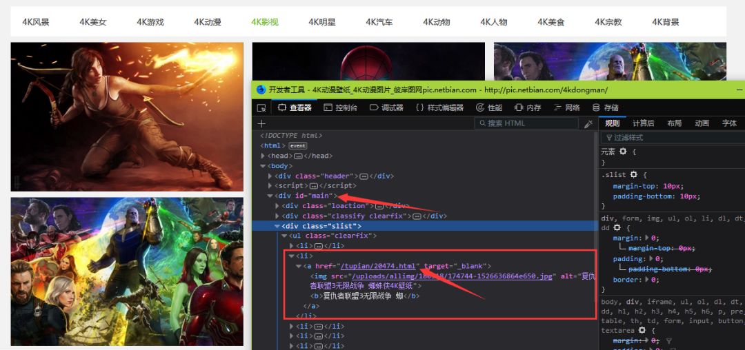
Task: Click the eyedropper icon beside HTML search
Action: pos(588,124)
